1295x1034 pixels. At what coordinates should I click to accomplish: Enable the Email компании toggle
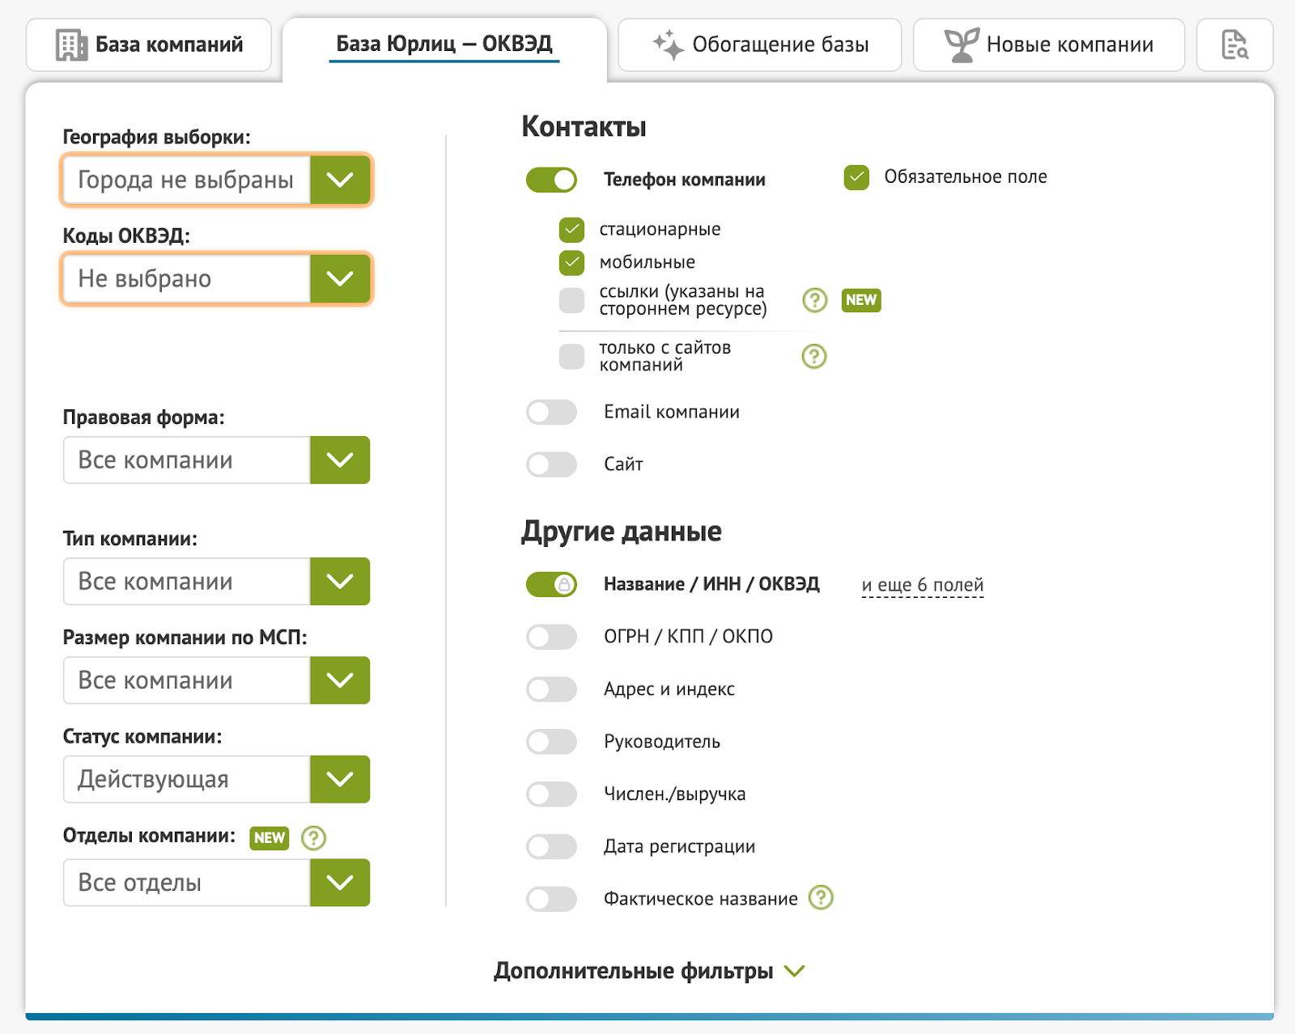tap(551, 412)
